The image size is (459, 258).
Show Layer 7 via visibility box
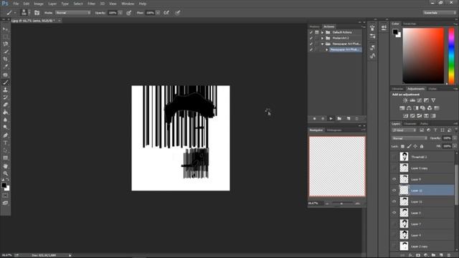[x=394, y=224]
